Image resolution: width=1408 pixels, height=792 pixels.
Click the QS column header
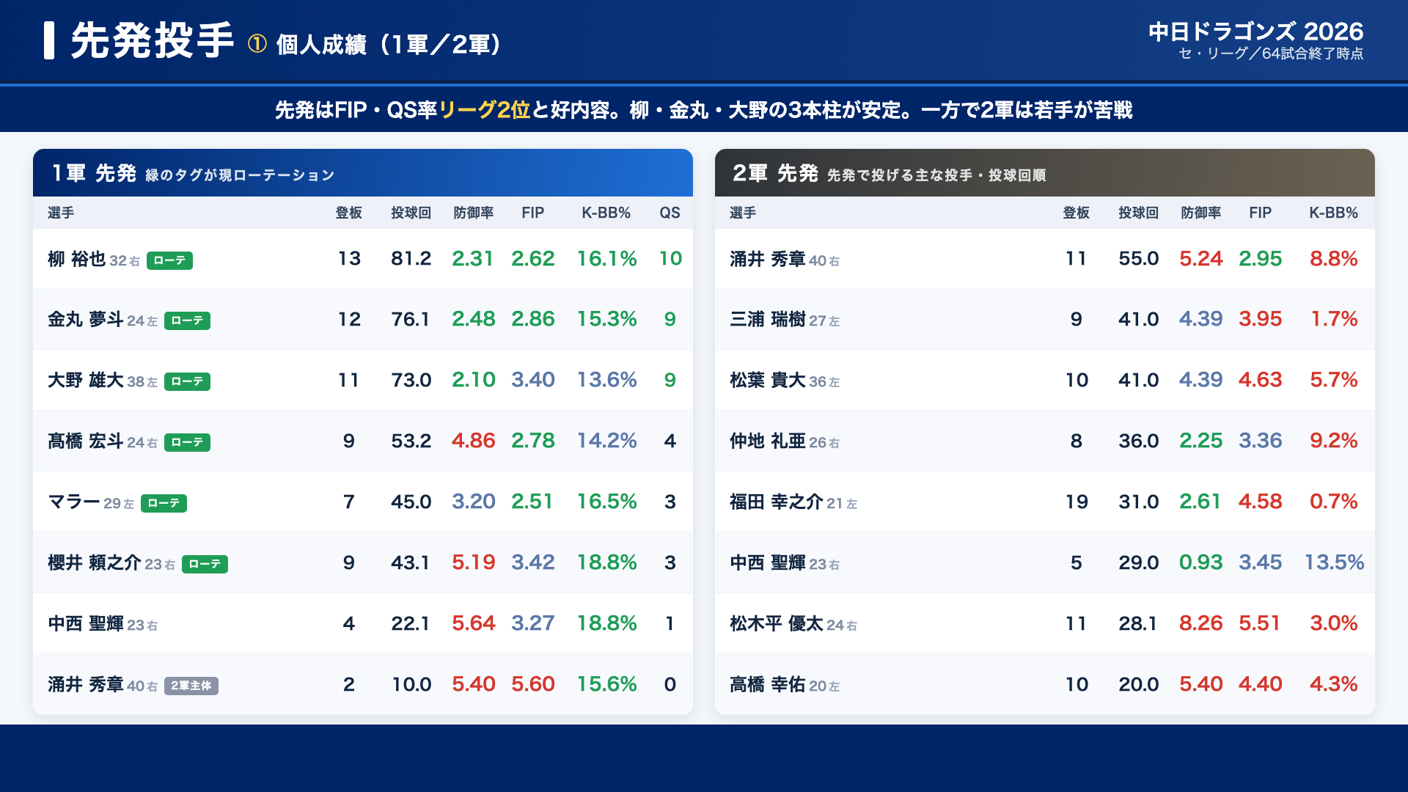click(670, 213)
